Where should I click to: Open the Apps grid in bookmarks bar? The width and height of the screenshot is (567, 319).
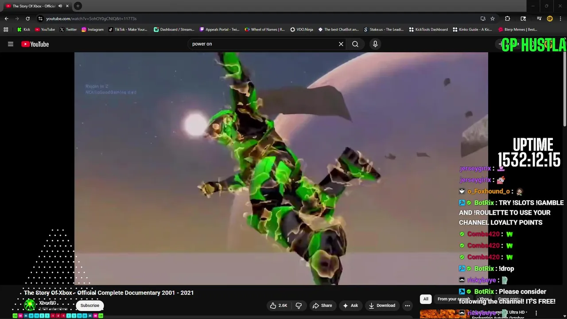6,29
